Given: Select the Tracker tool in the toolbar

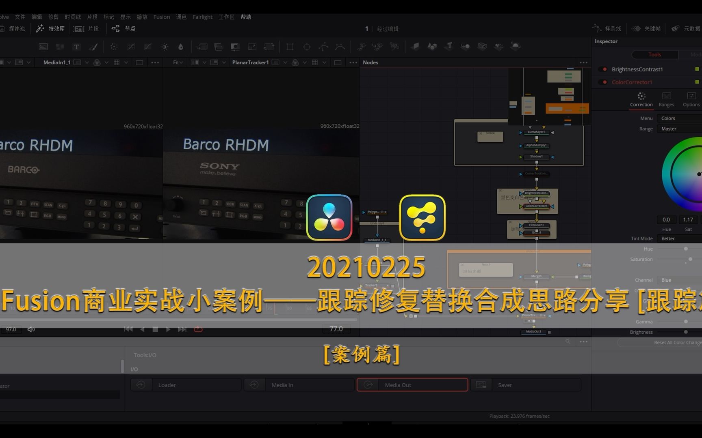Looking at the screenshot, I should 361,47.
